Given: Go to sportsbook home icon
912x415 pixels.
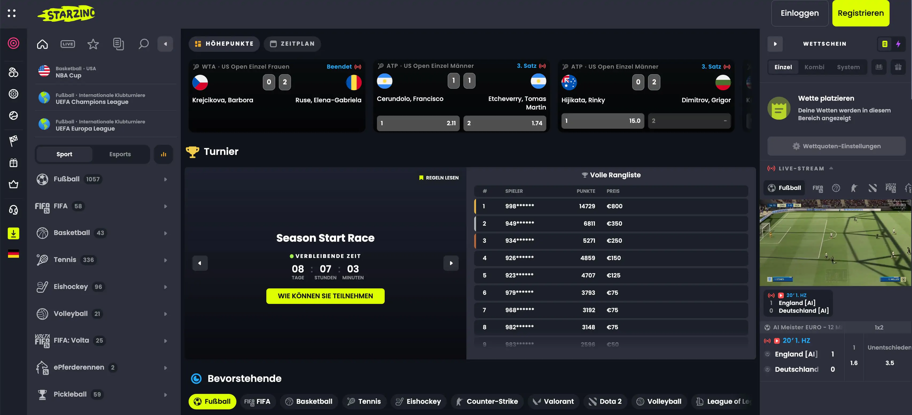Looking at the screenshot, I should pyautogui.click(x=42, y=44).
